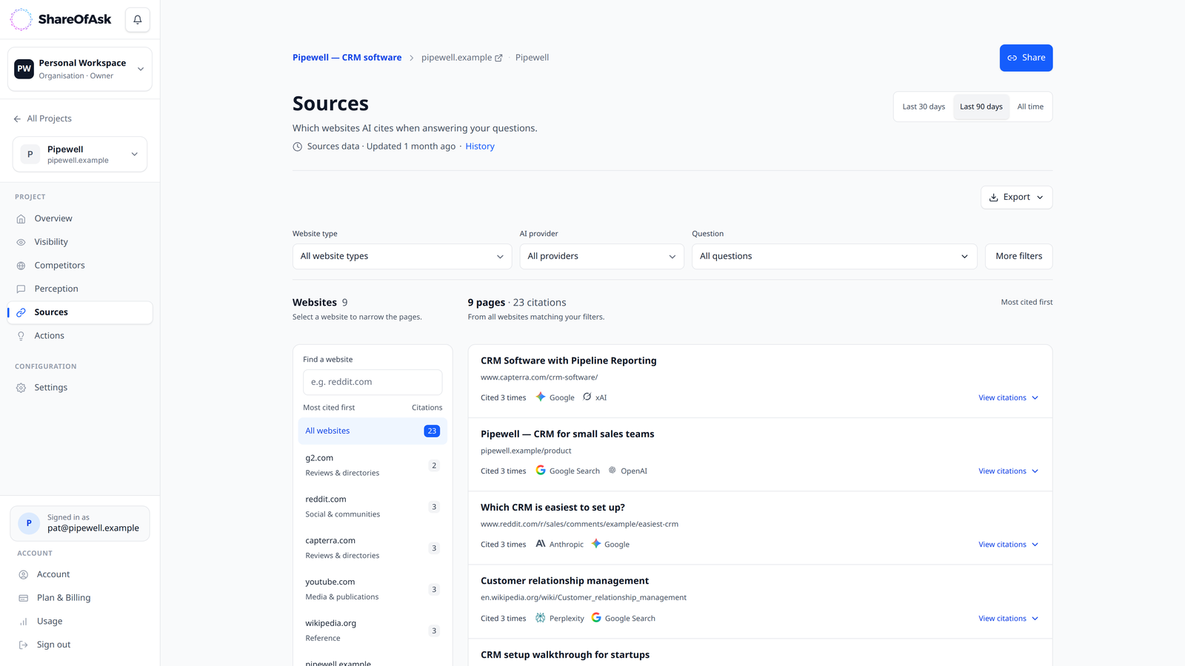This screenshot has width=1185, height=666.
Task: Expand View citations for Which CRM is easiest
Action: tap(1008, 545)
